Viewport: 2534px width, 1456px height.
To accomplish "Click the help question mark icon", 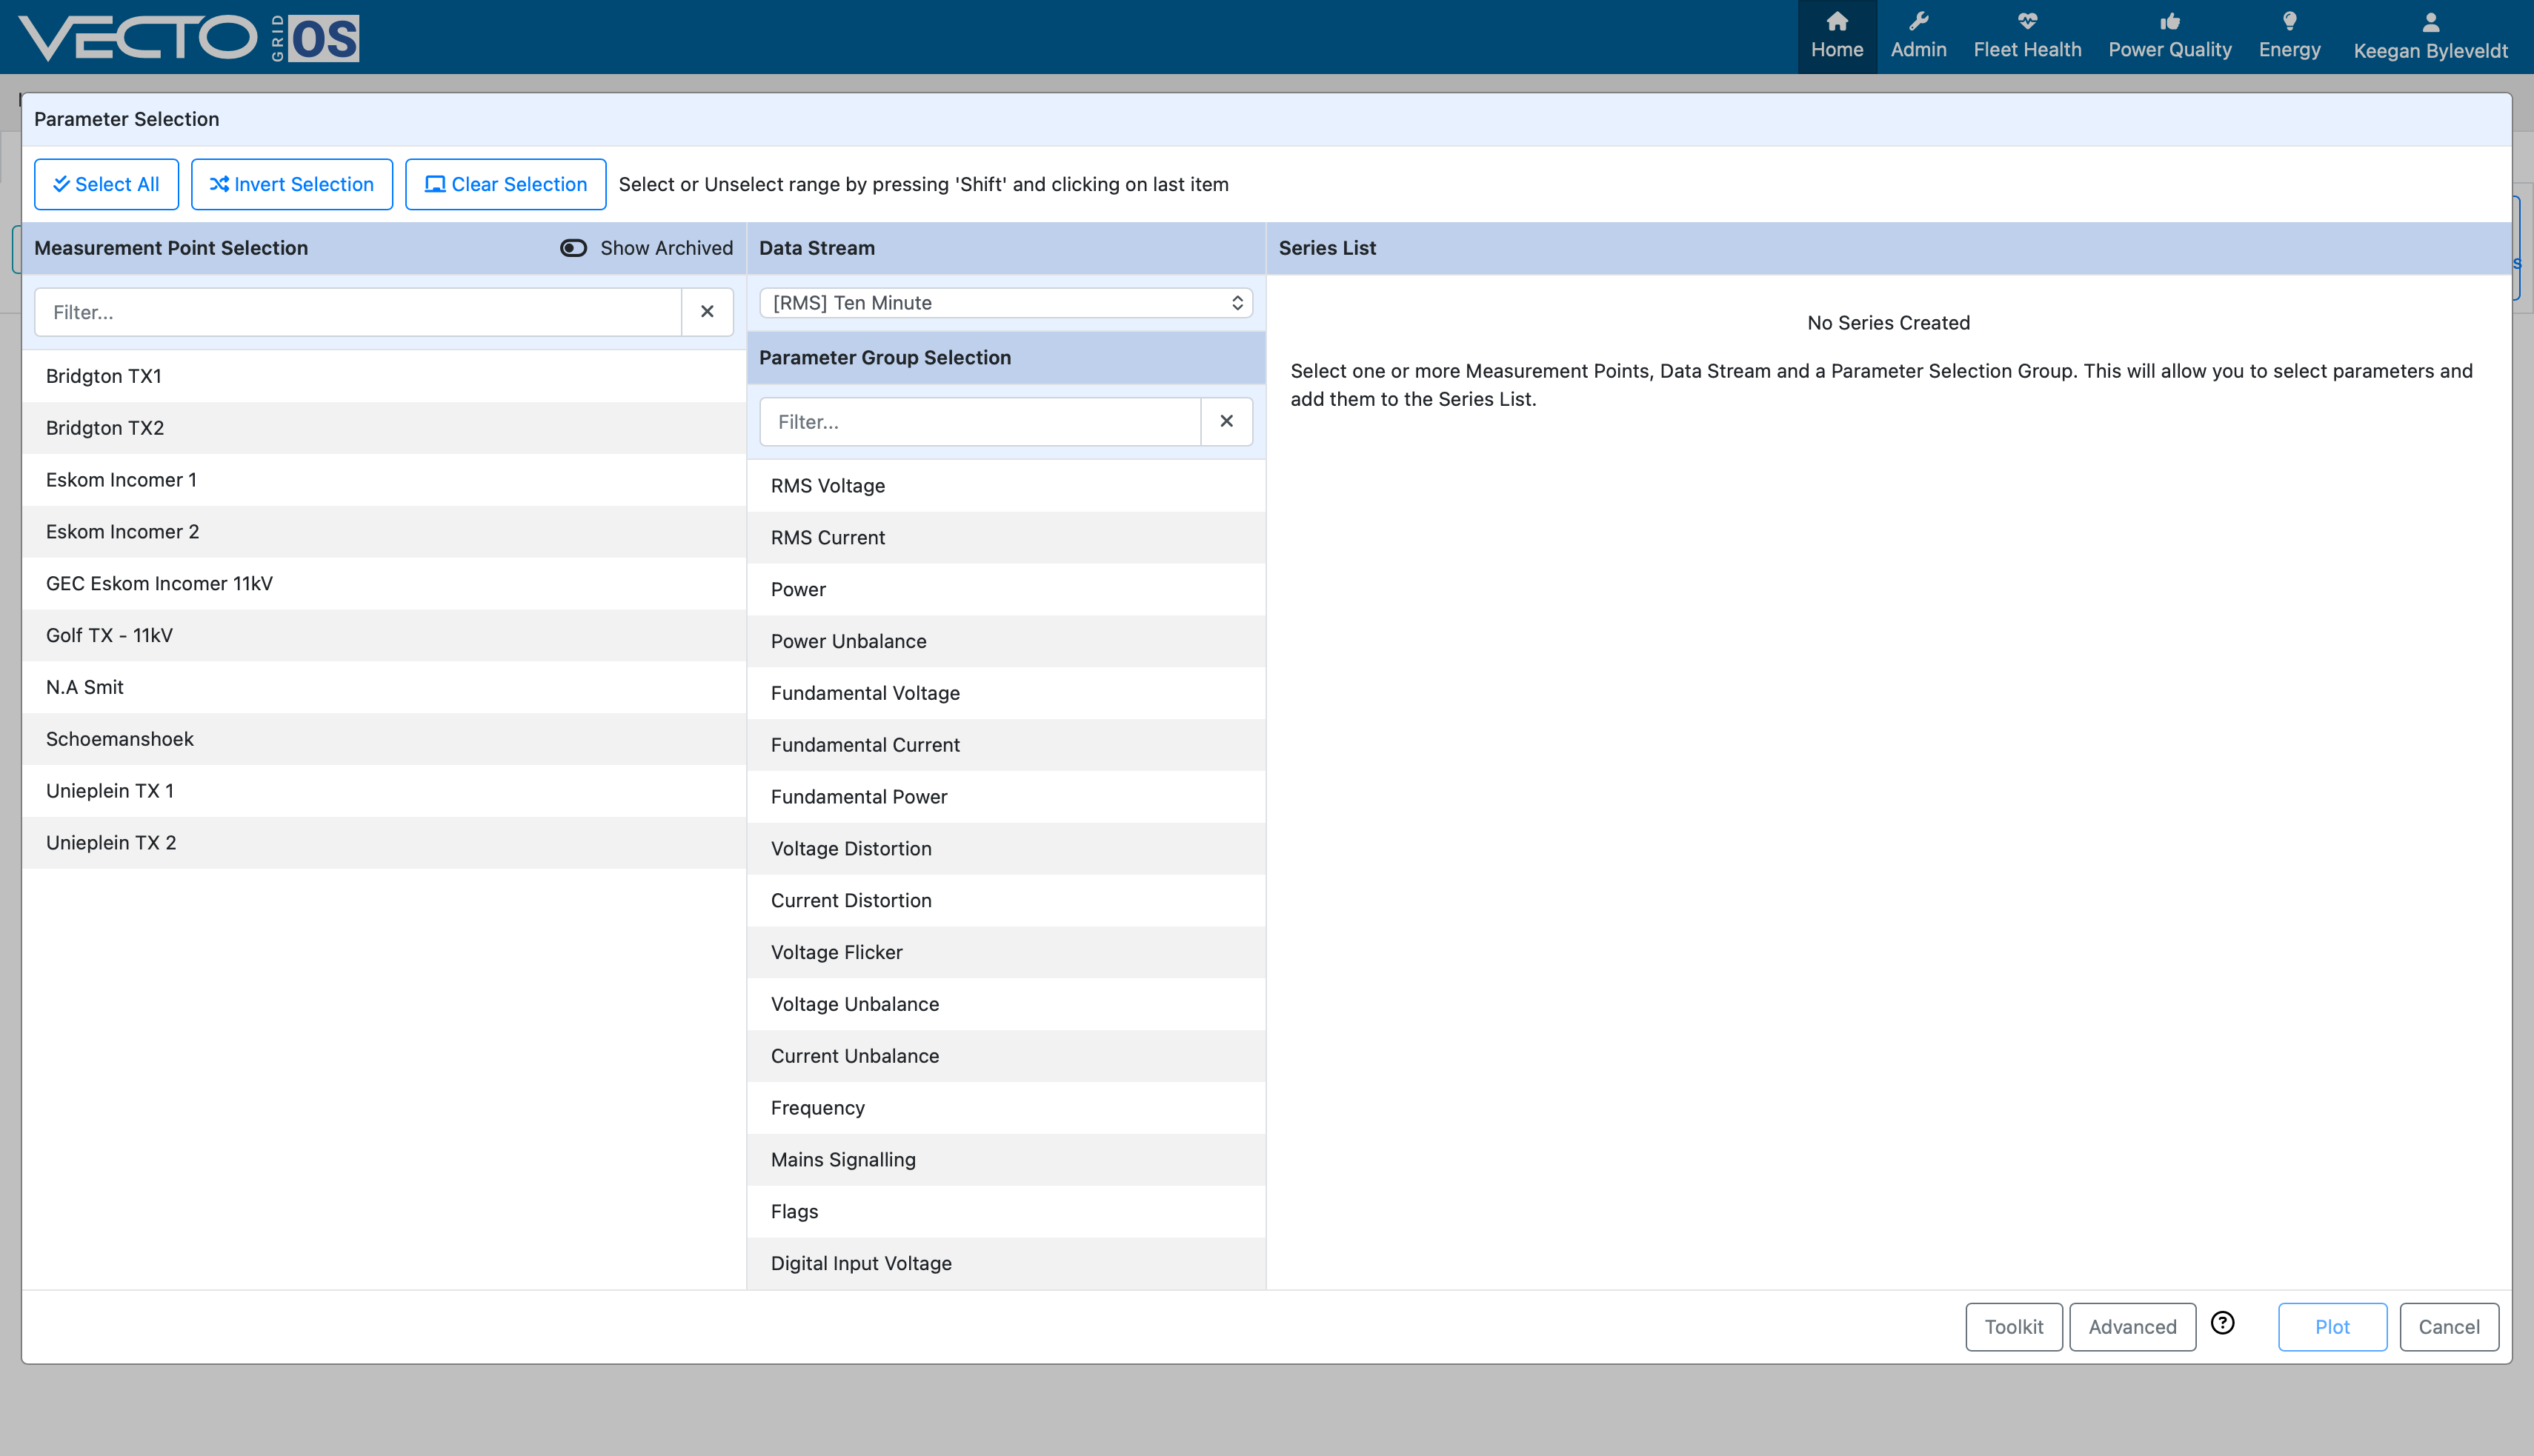I will click(x=2222, y=1323).
